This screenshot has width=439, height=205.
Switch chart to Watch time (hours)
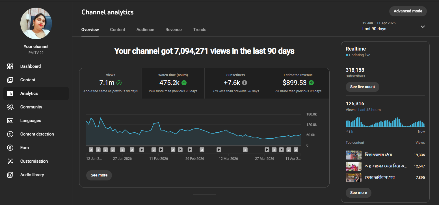pyautogui.click(x=173, y=83)
